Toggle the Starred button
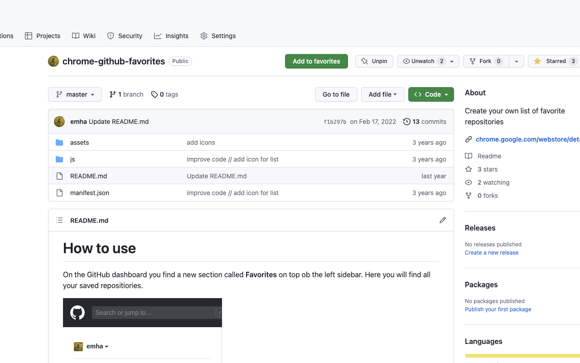 pos(554,61)
